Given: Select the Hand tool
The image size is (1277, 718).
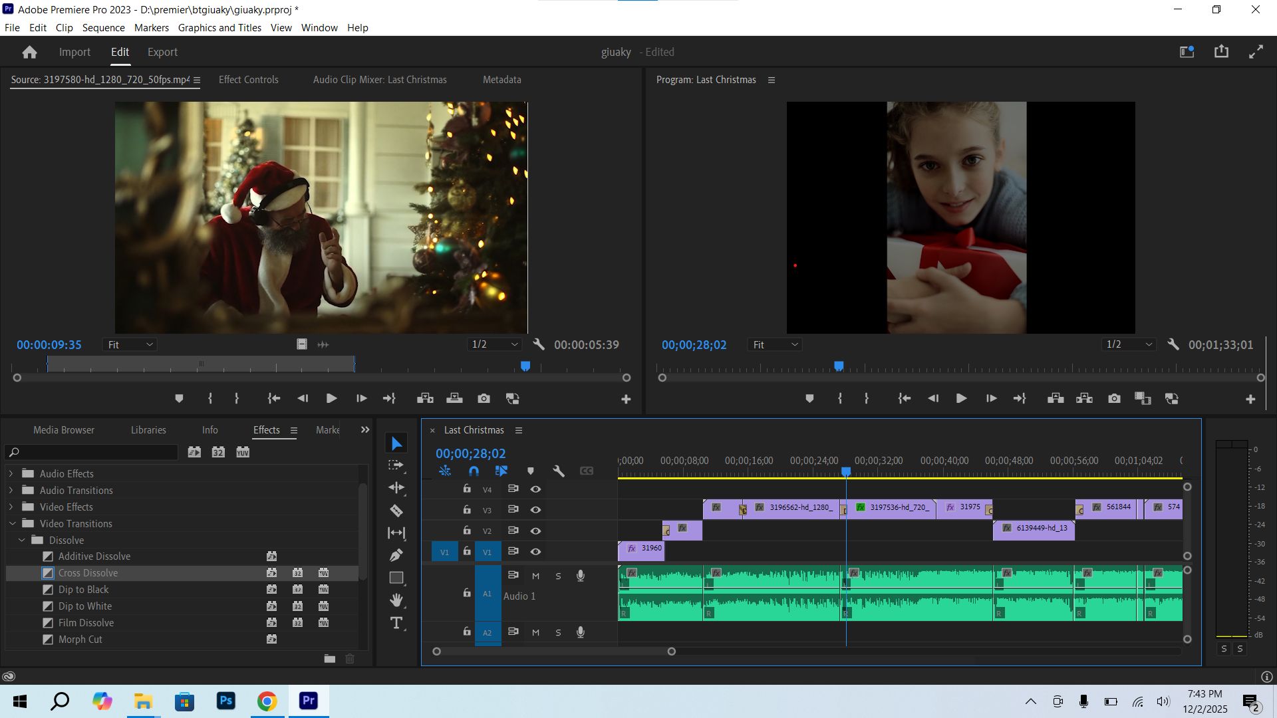Looking at the screenshot, I should click(x=396, y=600).
